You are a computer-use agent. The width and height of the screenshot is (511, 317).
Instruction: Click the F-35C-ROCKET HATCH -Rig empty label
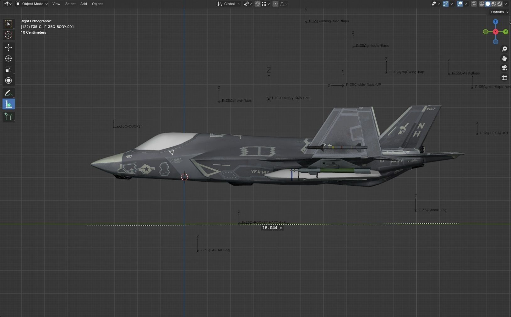point(265,222)
